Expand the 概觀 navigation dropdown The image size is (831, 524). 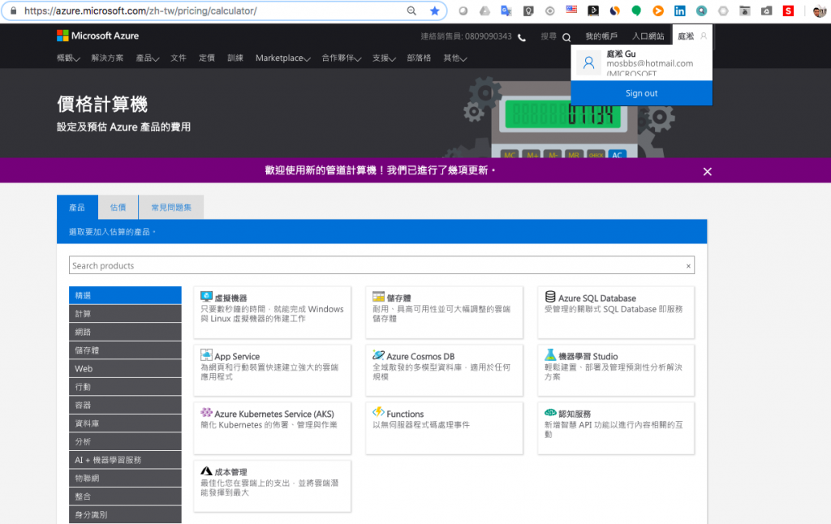point(68,58)
